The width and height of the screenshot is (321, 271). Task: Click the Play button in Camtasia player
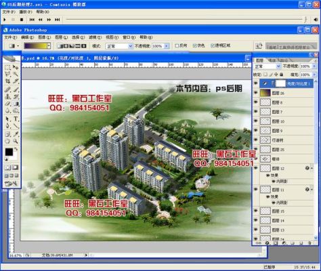click(x=5, y=20)
